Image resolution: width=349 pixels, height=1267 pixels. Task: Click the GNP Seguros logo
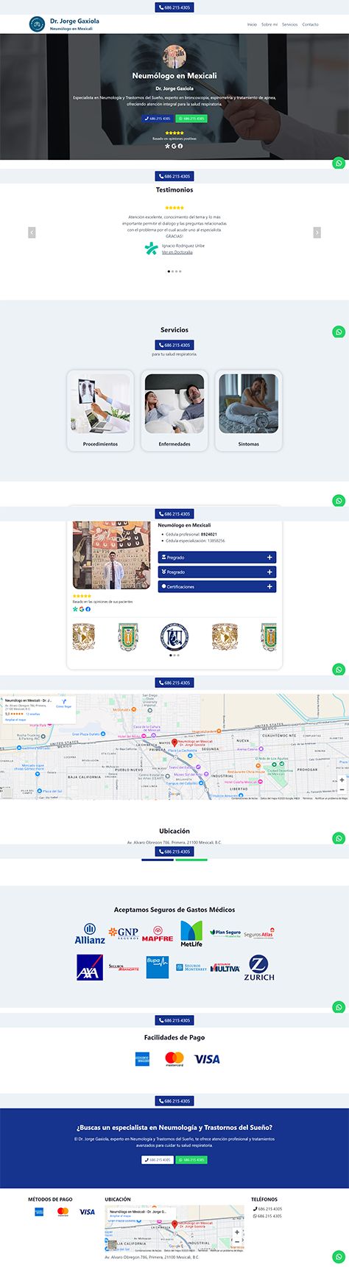pyautogui.click(x=124, y=933)
